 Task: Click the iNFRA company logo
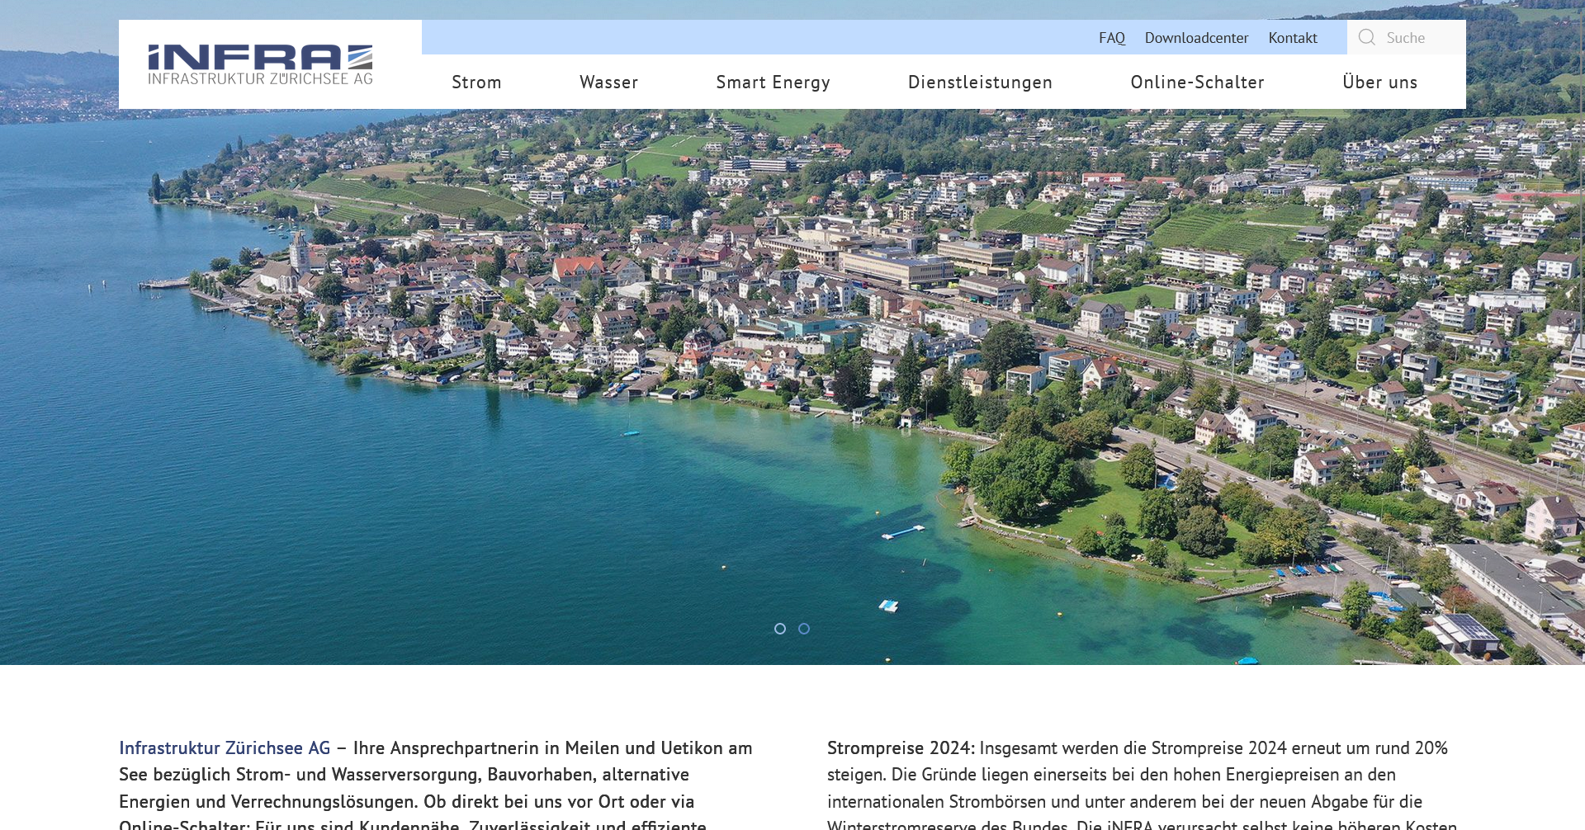click(x=260, y=63)
